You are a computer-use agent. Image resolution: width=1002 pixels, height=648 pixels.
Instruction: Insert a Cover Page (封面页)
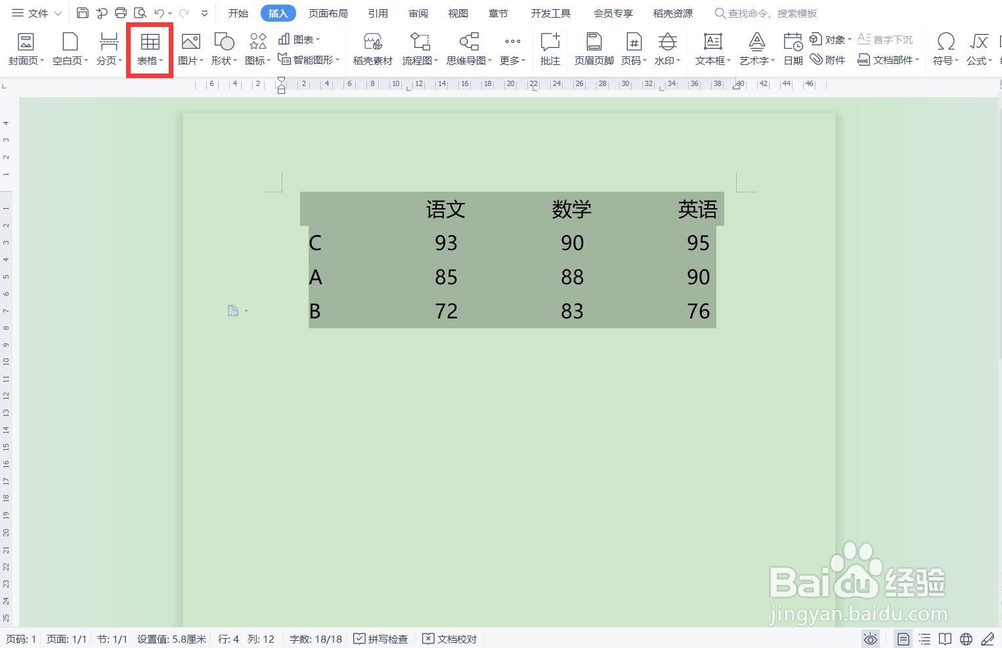26,49
